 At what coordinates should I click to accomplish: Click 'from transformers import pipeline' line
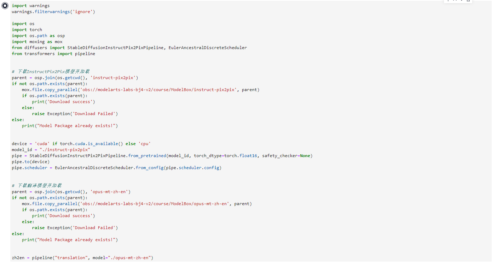pos(53,54)
